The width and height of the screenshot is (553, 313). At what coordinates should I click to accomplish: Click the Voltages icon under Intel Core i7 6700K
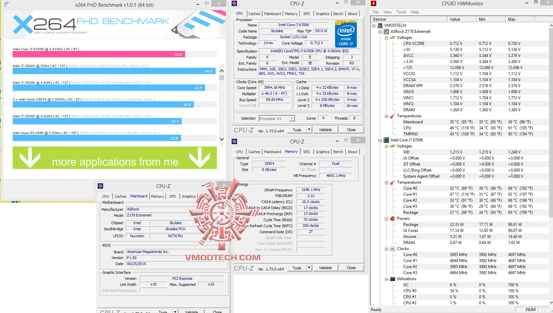393,146
